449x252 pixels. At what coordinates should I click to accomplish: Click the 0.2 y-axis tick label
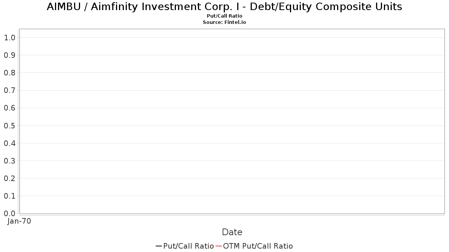coord(10,178)
